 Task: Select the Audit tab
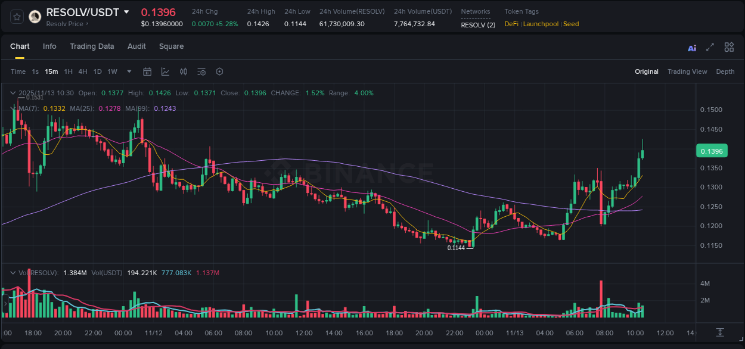click(x=136, y=46)
